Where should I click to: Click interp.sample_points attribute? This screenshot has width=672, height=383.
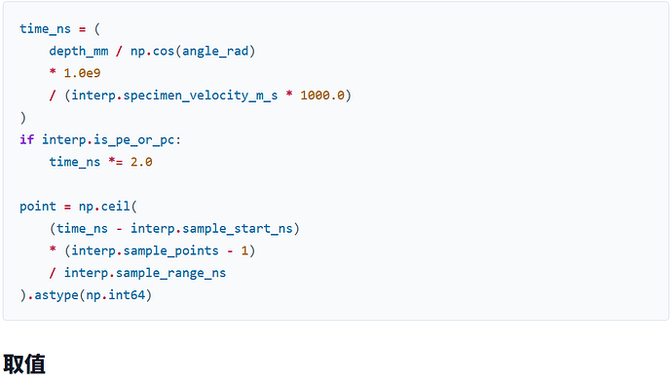pyautogui.click(x=145, y=250)
